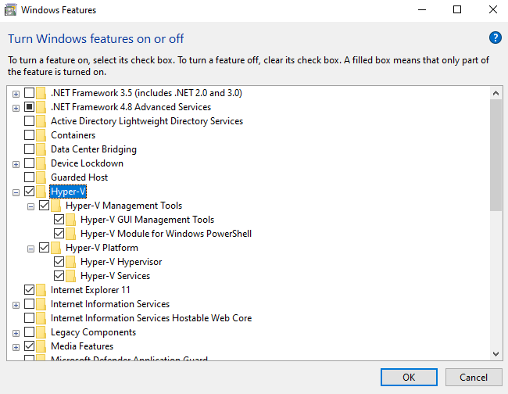Image resolution: width=508 pixels, height=394 pixels.
Task: Check the Data Center Bridging box
Action: click(29, 149)
